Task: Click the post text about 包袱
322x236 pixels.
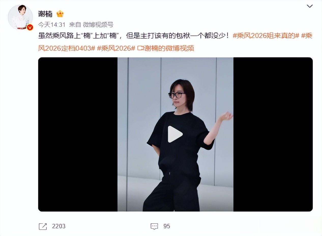Action: click(135, 36)
